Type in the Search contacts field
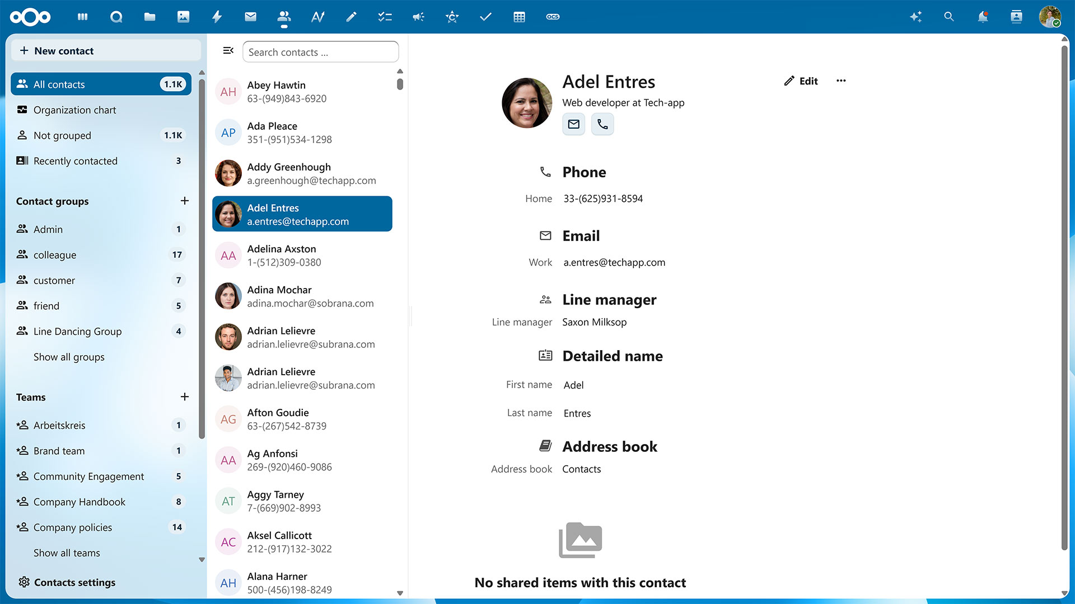This screenshot has height=604, width=1075. (320, 51)
